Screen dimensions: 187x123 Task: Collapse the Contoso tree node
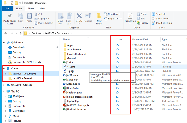(x=4, y=68)
